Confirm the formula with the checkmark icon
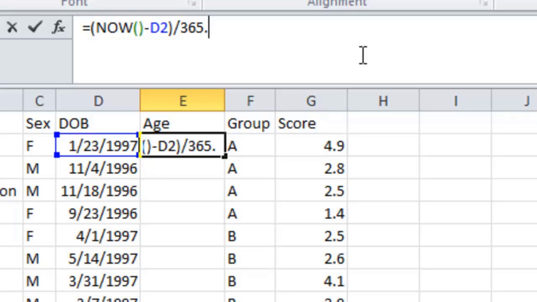The width and height of the screenshot is (537, 302). click(x=35, y=28)
